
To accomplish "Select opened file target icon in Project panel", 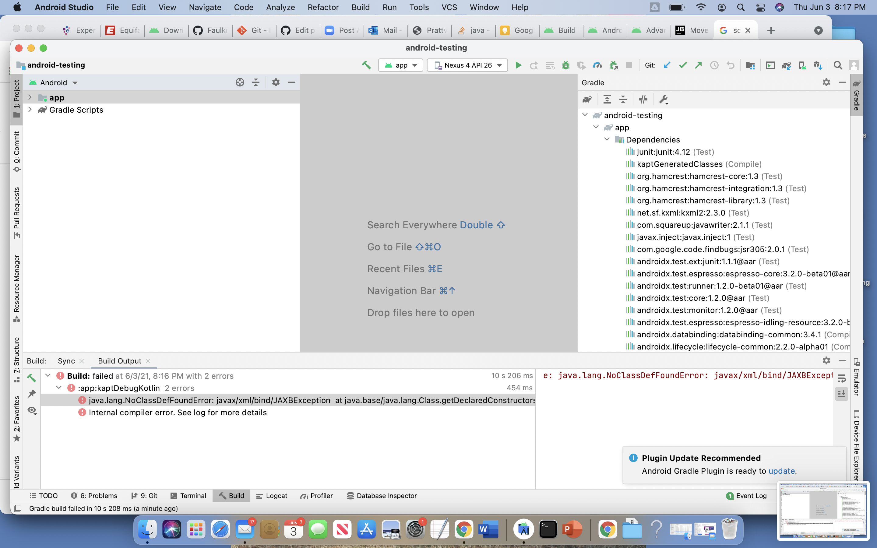I will 240,83.
